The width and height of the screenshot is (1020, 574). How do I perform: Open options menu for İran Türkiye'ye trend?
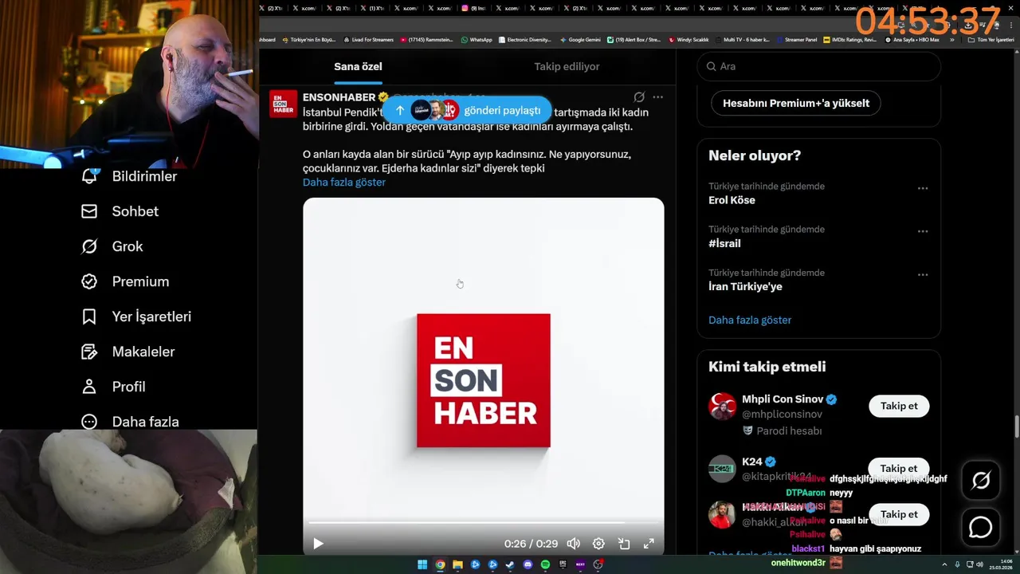click(x=923, y=274)
